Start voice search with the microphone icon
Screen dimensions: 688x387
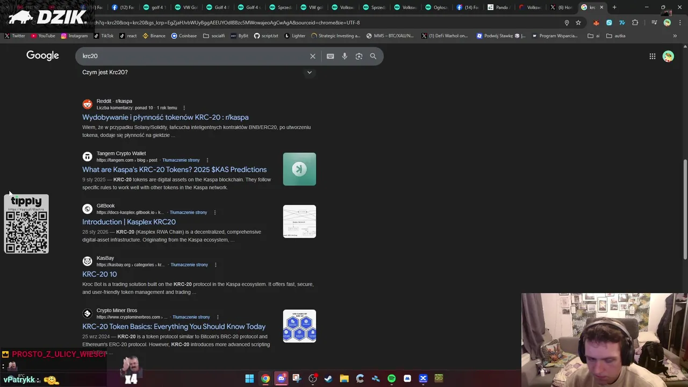coord(345,56)
